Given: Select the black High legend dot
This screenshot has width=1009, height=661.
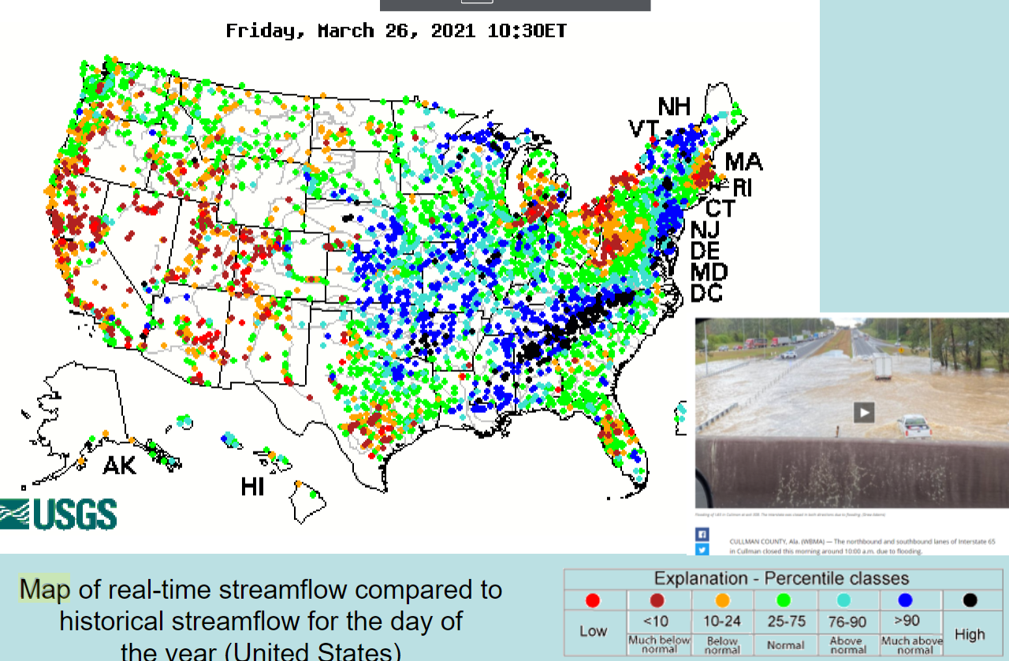Looking at the screenshot, I should pos(970,601).
